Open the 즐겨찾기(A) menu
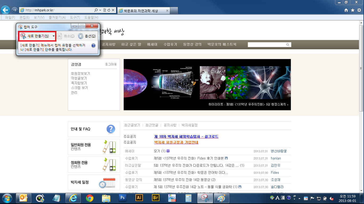 click(x=57, y=17)
